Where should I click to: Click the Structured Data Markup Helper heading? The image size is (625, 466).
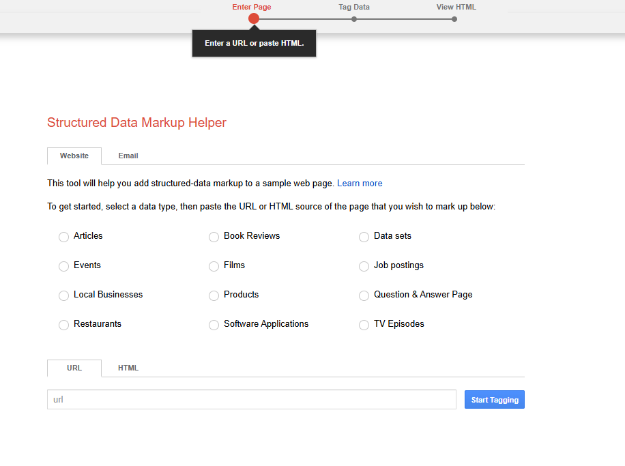click(x=136, y=122)
